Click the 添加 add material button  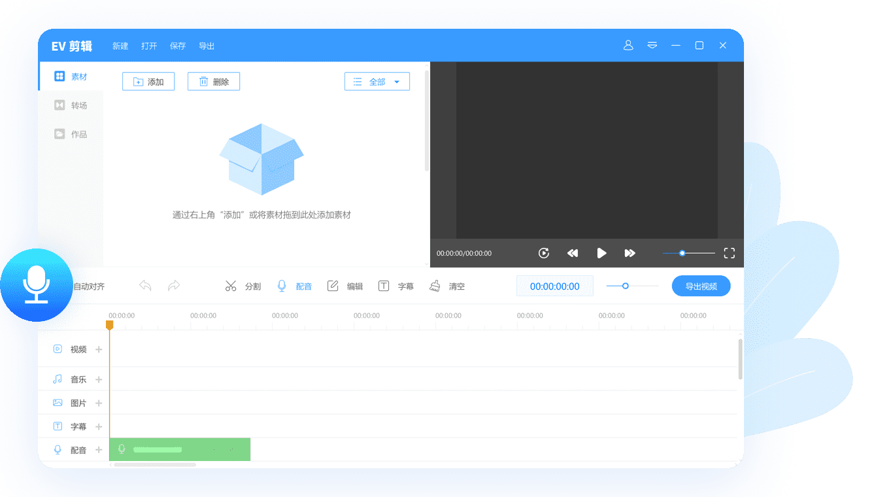click(148, 82)
